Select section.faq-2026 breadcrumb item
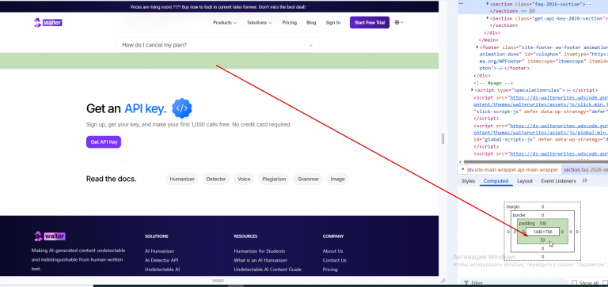The height and width of the screenshot is (287, 608). 585,170
